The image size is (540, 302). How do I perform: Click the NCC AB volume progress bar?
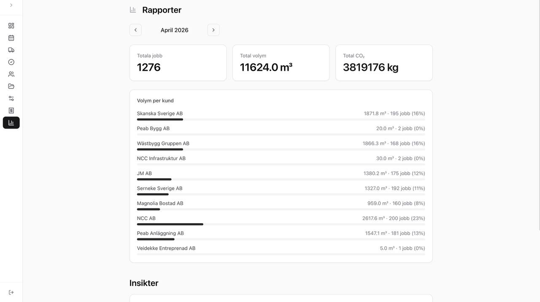tap(281, 224)
